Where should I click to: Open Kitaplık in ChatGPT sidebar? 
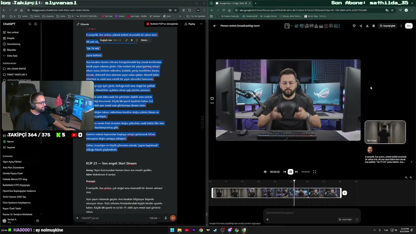[11, 38]
